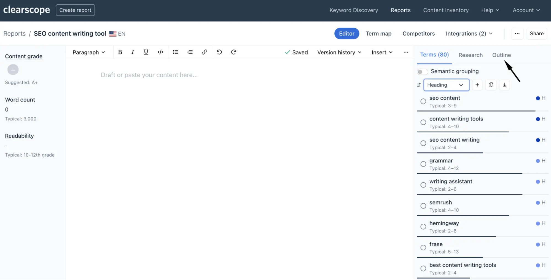Redo the last edit
551x280 pixels.
[x=234, y=52]
